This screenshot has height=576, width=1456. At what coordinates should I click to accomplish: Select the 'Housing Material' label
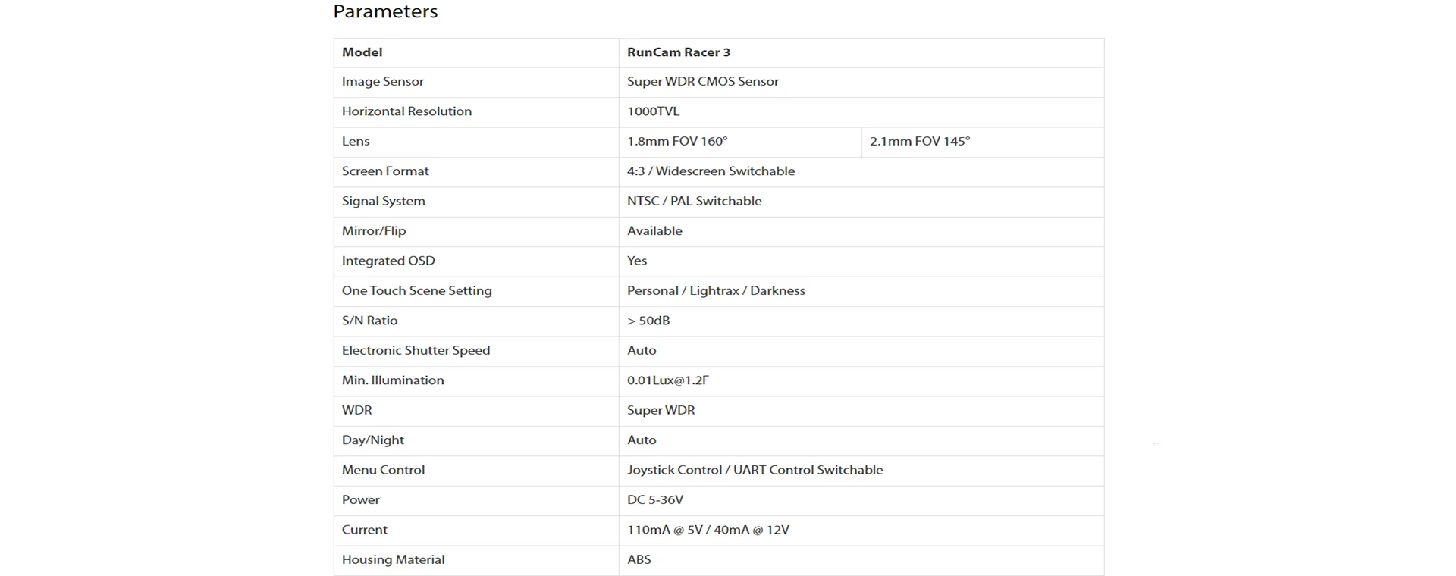(393, 560)
